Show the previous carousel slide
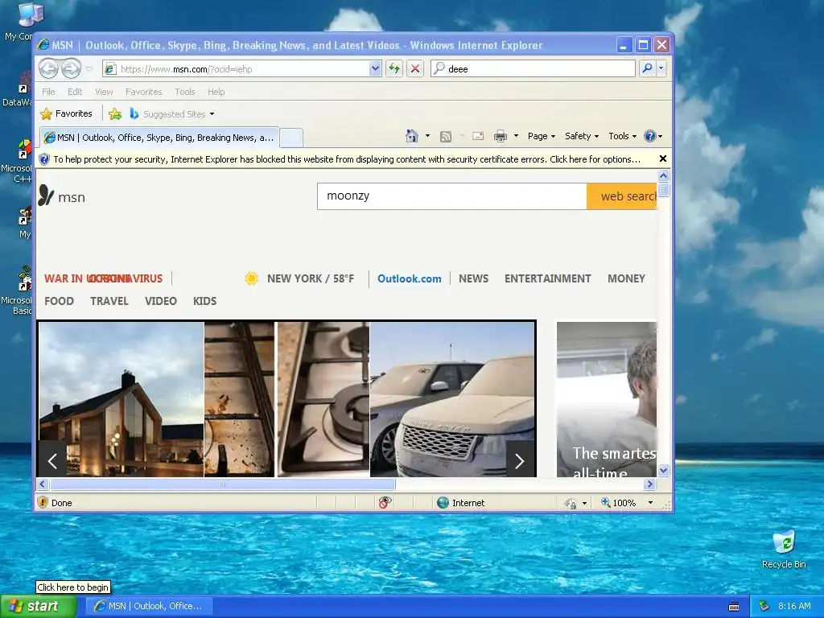 (52, 461)
